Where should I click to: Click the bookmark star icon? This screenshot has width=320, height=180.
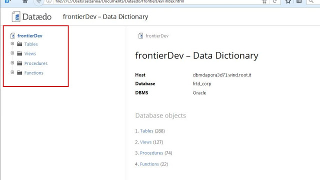pyautogui.click(x=288, y=1)
